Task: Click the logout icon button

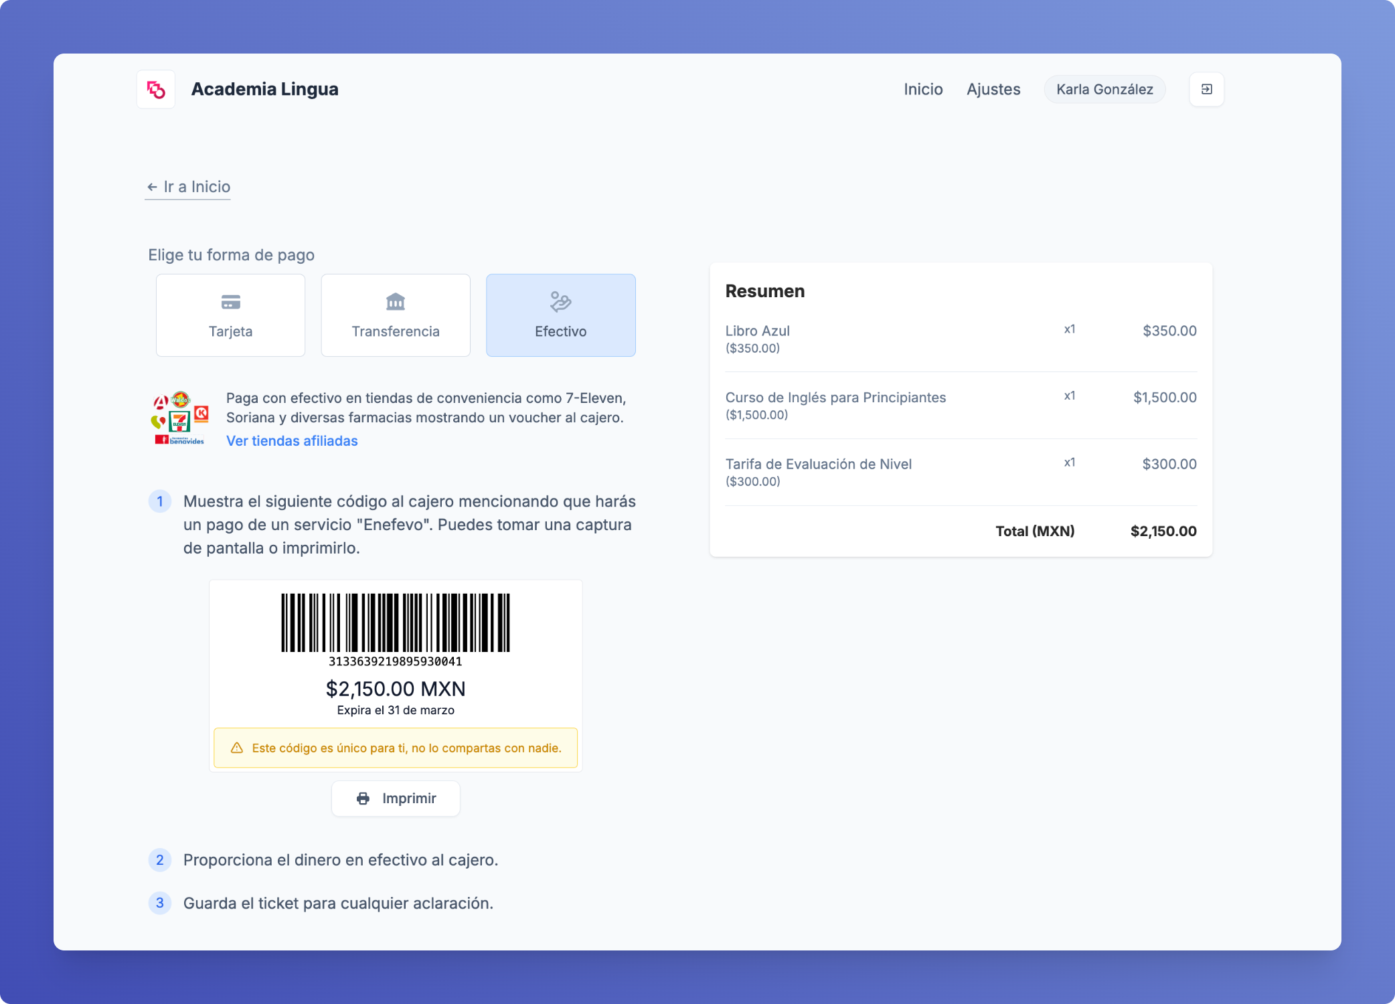Action: point(1206,89)
